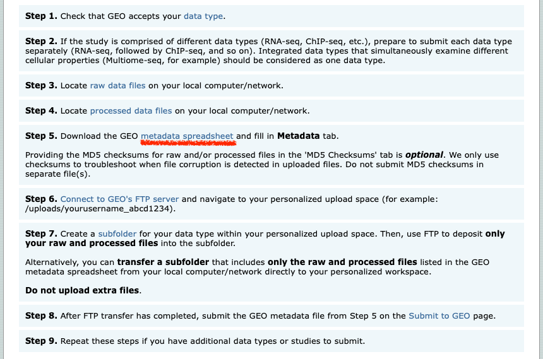Open the 'data type' link in Step 1
This screenshot has height=359, width=543.
point(204,16)
